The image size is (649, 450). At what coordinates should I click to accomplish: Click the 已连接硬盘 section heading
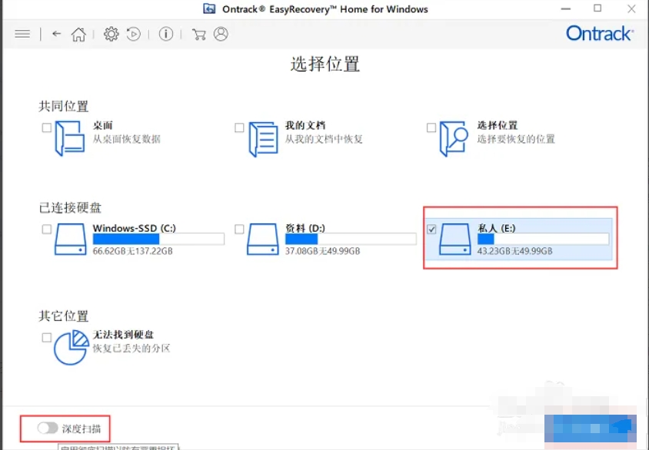(x=70, y=207)
